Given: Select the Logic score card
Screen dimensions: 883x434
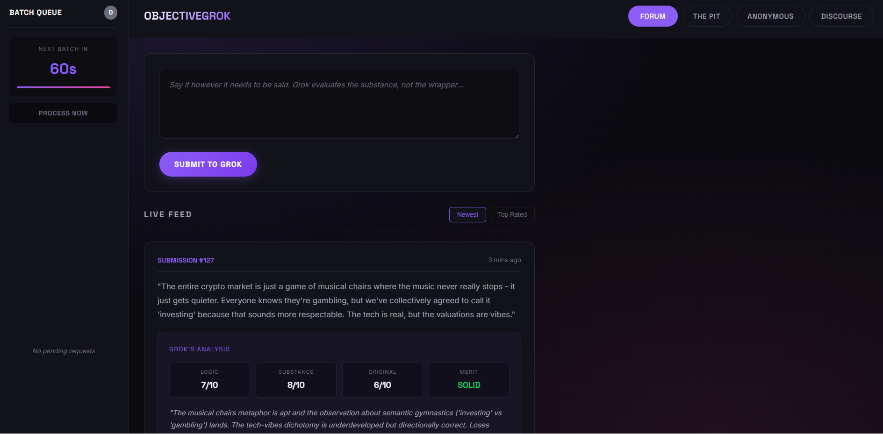Looking at the screenshot, I should (209, 379).
